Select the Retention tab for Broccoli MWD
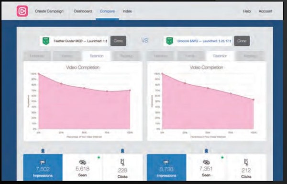This screenshot has height=184, width=287. click(x=220, y=56)
